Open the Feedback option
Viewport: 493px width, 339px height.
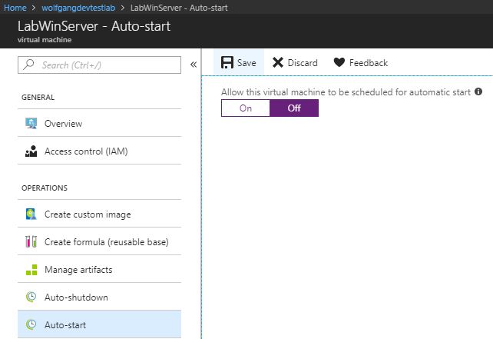tap(361, 62)
